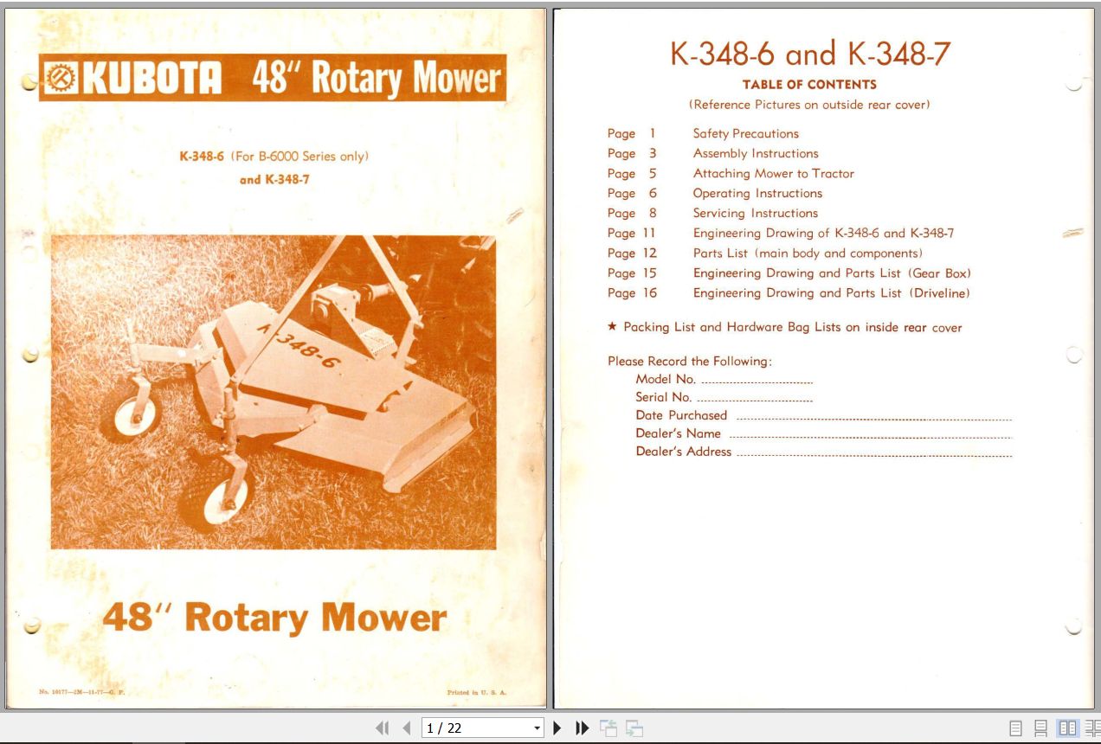
Task: Go to the next page
Action: click(x=557, y=728)
